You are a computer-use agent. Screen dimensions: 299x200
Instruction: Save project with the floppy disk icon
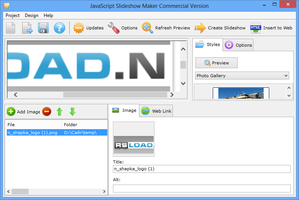click(43, 28)
